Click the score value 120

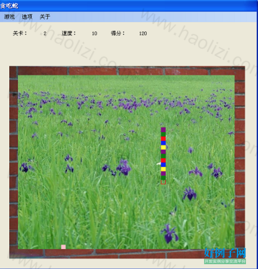point(143,33)
